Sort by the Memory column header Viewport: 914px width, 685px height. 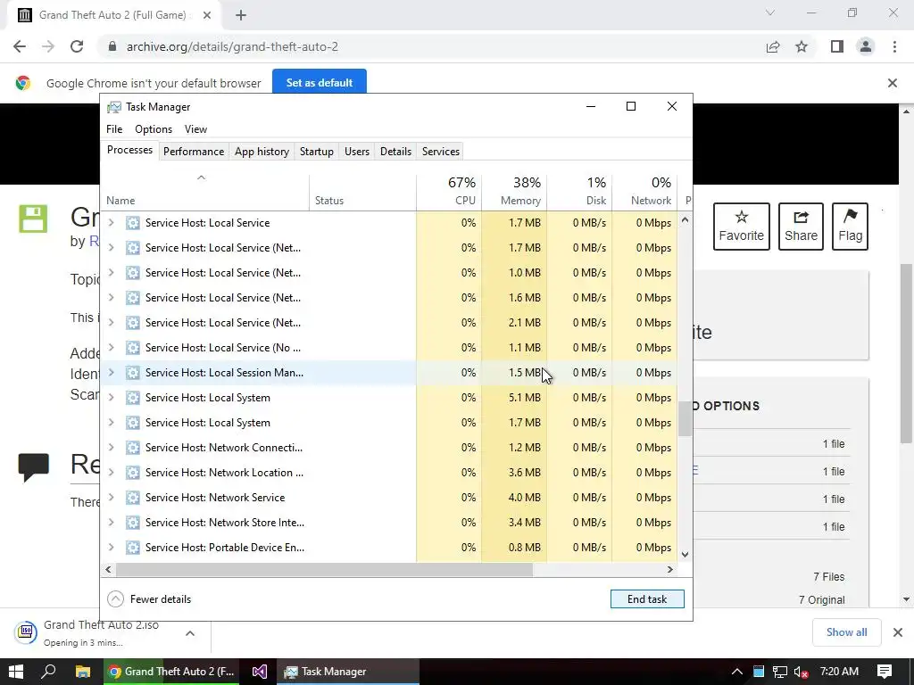pos(515,192)
